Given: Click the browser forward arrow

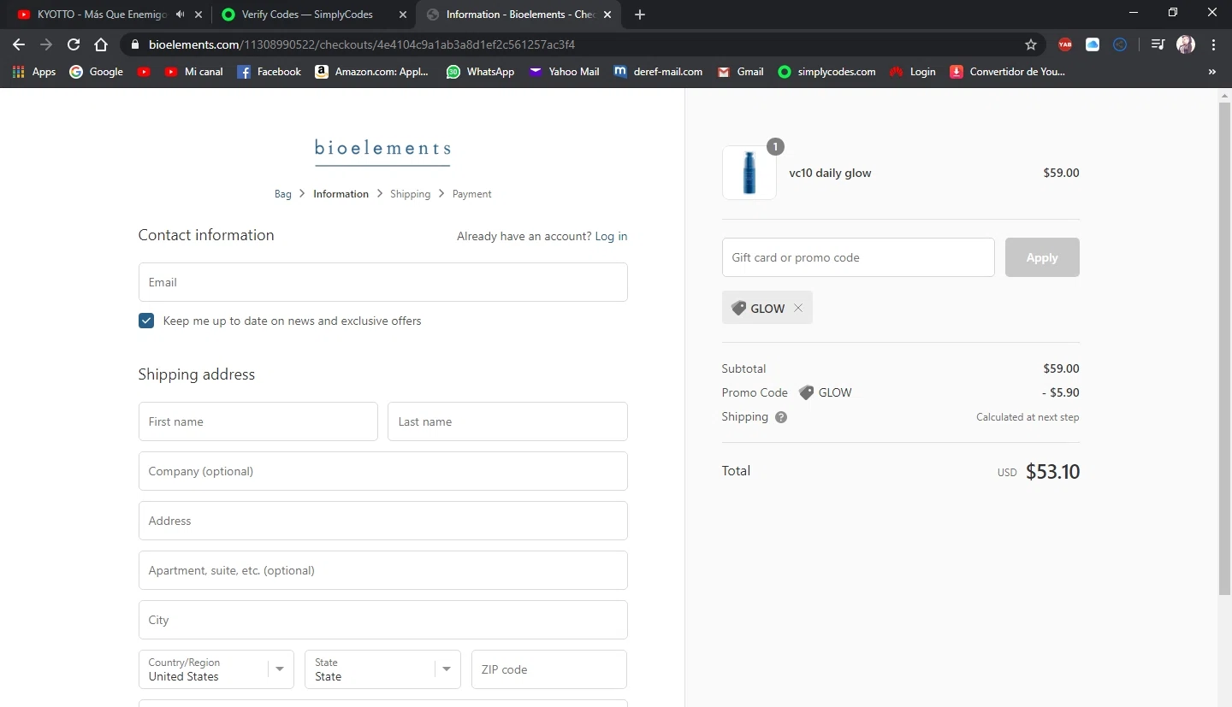Looking at the screenshot, I should [x=46, y=44].
